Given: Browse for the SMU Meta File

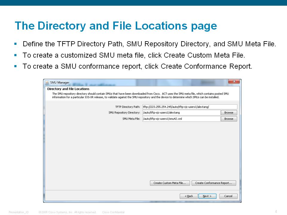Looking at the screenshot, I should click(229, 119).
